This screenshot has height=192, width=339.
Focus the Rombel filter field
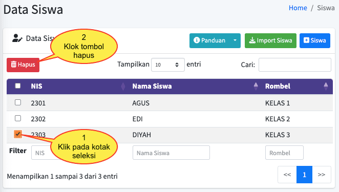284,153
